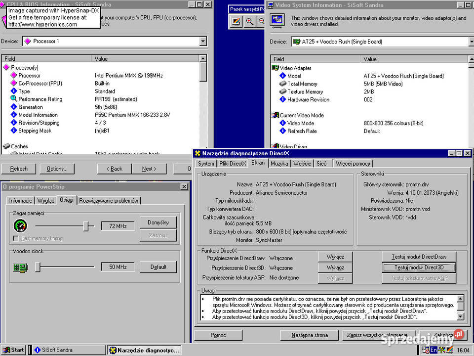Click the Caches chip icon
Image resolution: width=474 pixels, height=356 pixels.
6,146
